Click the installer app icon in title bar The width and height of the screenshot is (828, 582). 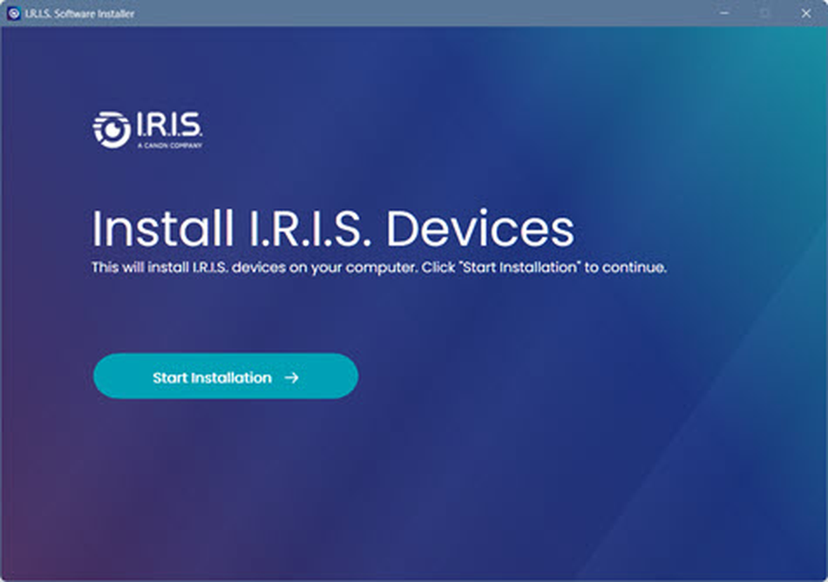[x=14, y=13]
